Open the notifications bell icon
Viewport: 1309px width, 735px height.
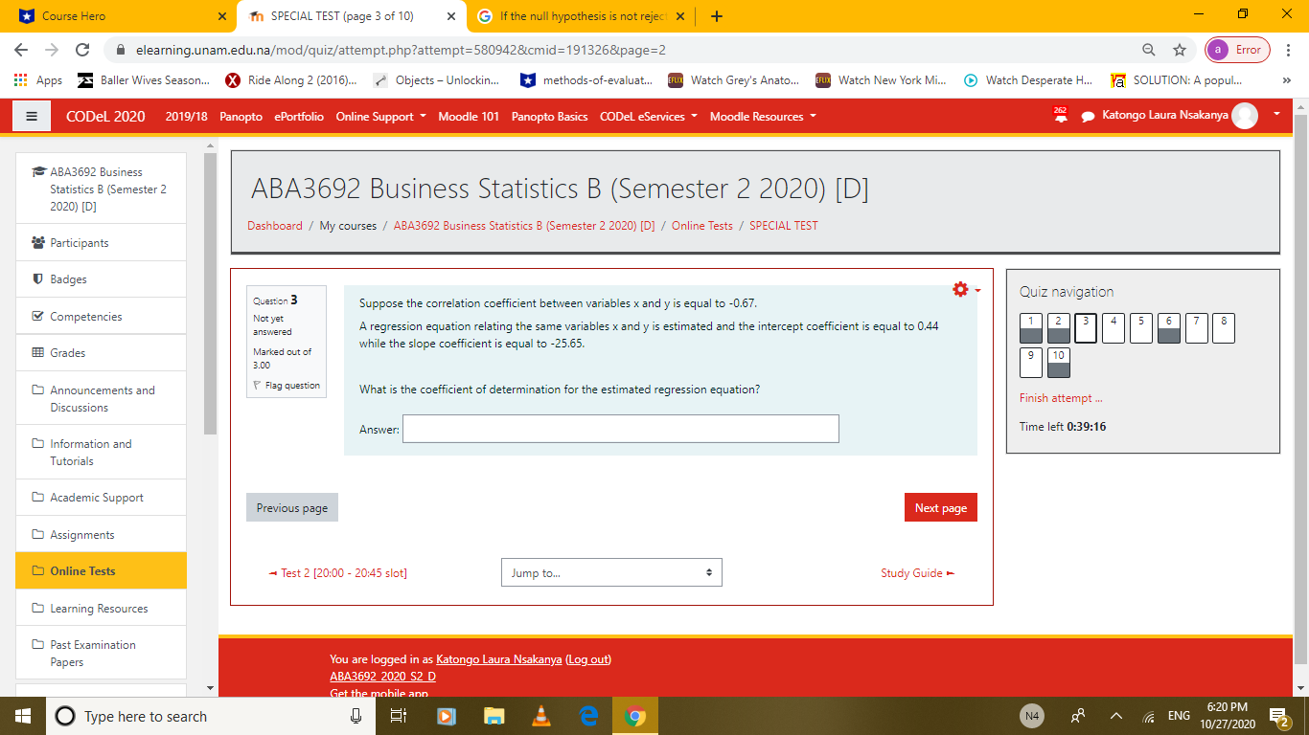pyautogui.click(x=1060, y=116)
